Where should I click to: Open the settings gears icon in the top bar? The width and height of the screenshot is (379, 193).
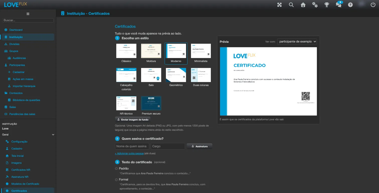[x=315, y=5]
